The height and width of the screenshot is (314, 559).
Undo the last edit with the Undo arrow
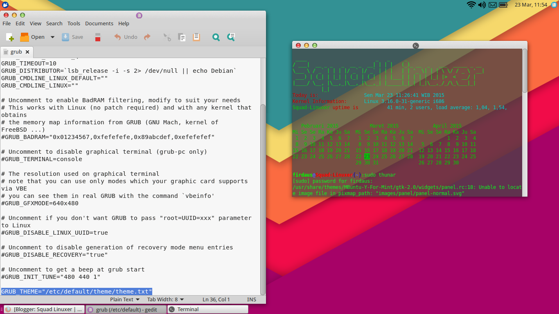pos(125,37)
